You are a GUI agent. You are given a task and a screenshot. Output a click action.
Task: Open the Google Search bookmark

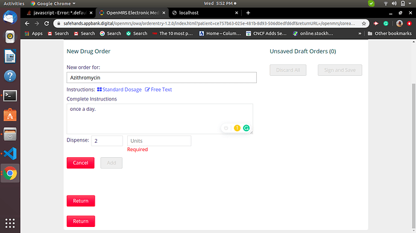(x=110, y=33)
